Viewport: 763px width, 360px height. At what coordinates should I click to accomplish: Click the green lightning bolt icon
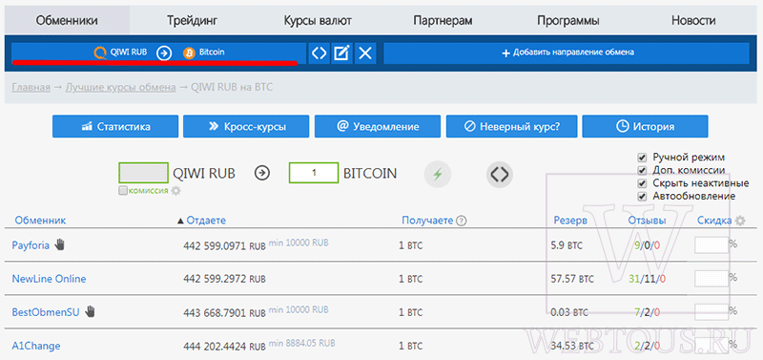click(438, 174)
